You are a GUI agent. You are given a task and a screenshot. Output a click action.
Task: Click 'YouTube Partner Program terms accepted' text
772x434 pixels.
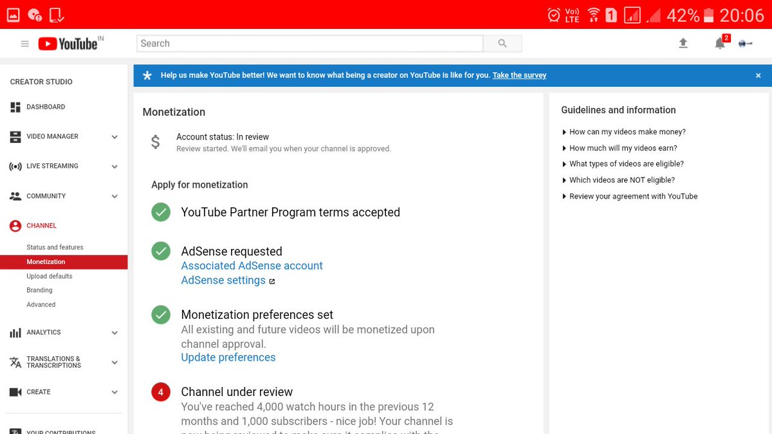(291, 212)
